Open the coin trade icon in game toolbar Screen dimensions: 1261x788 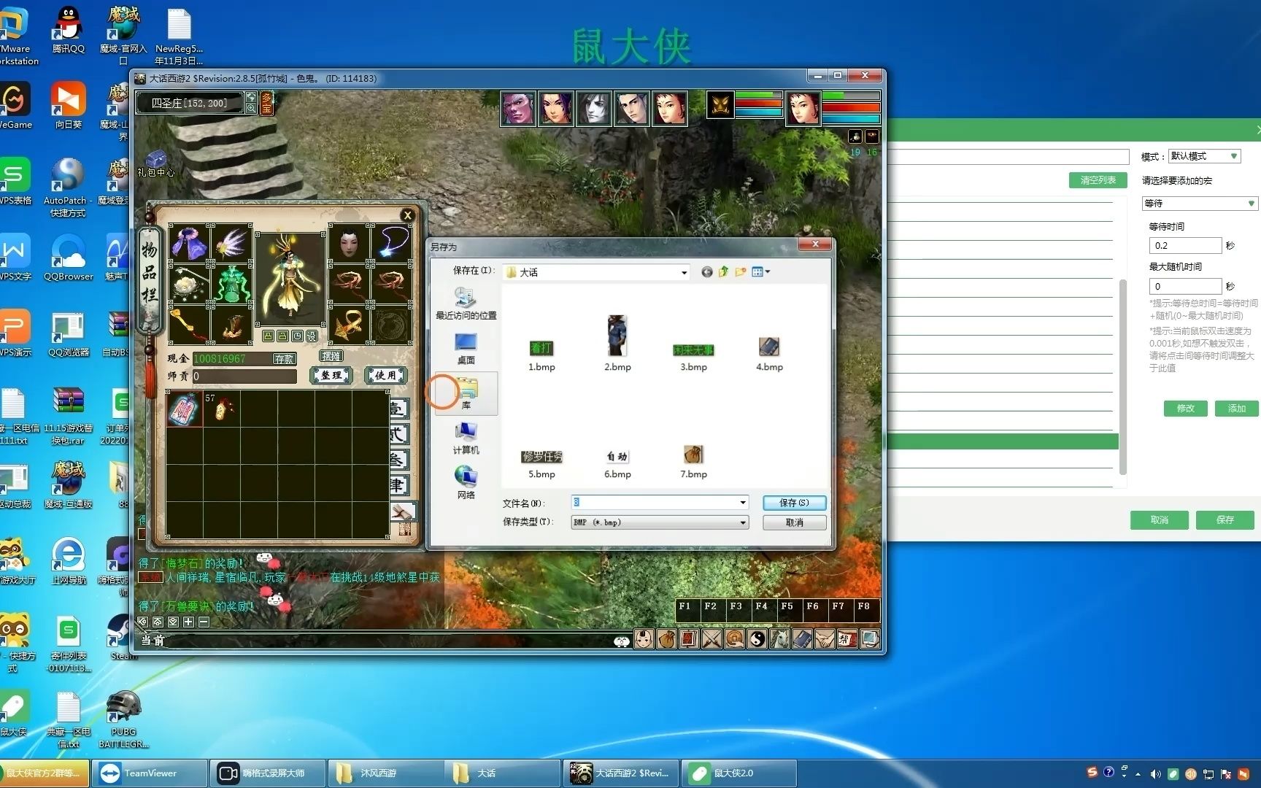click(734, 639)
